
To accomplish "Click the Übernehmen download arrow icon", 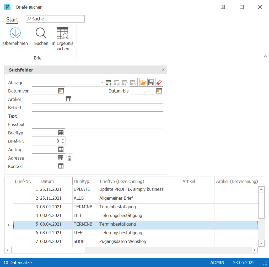I will pos(15,33).
